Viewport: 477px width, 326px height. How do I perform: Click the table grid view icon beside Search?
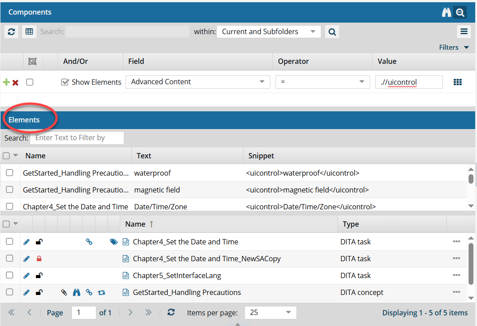tap(29, 31)
